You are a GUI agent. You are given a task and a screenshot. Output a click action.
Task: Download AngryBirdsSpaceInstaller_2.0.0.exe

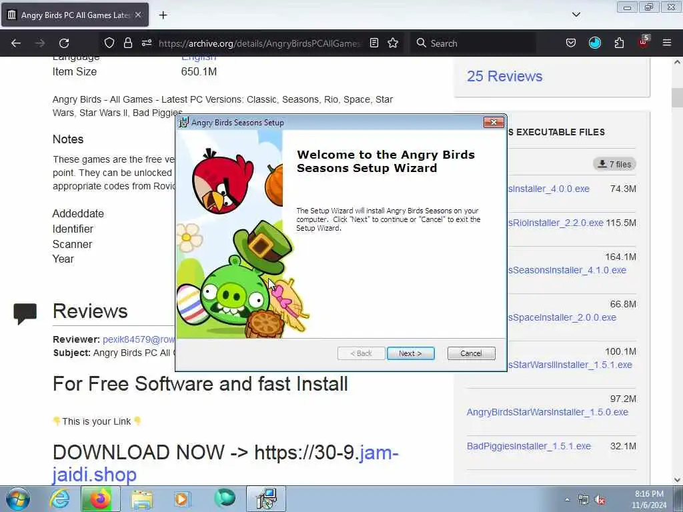tap(562, 318)
